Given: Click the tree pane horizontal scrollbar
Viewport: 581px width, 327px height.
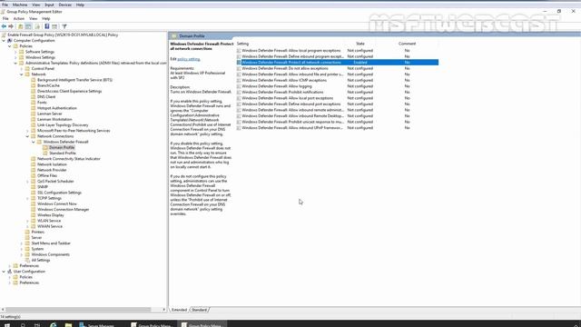Looking at the screenshot, I should coord(78,310).
